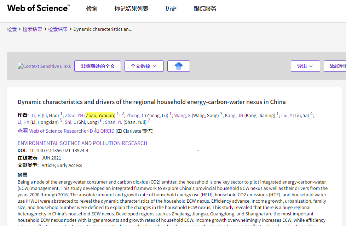The image size is (346, 226).
Task: Click the first 检索 breadcrumb link
Action: point(12,29)
